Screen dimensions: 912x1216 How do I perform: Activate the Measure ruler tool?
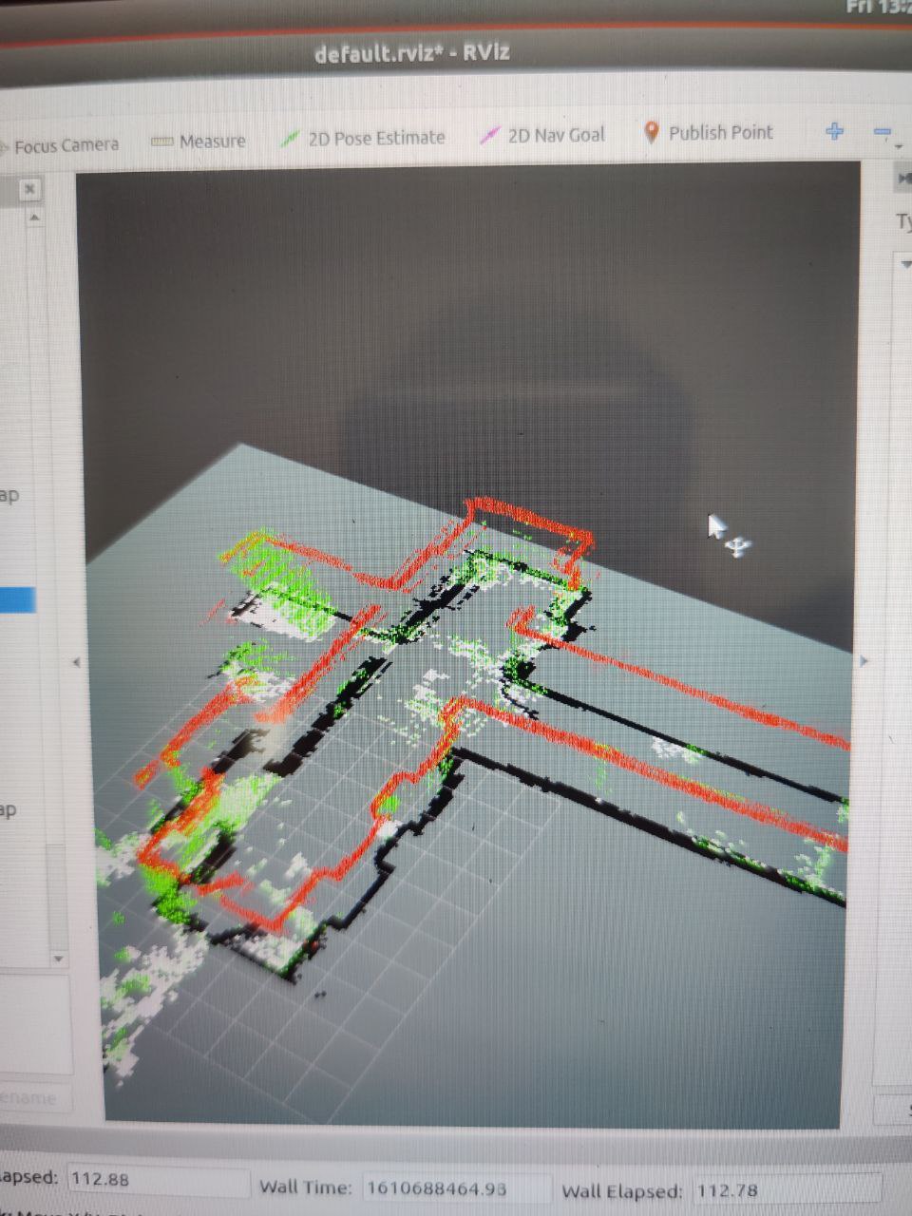(199, 142)
